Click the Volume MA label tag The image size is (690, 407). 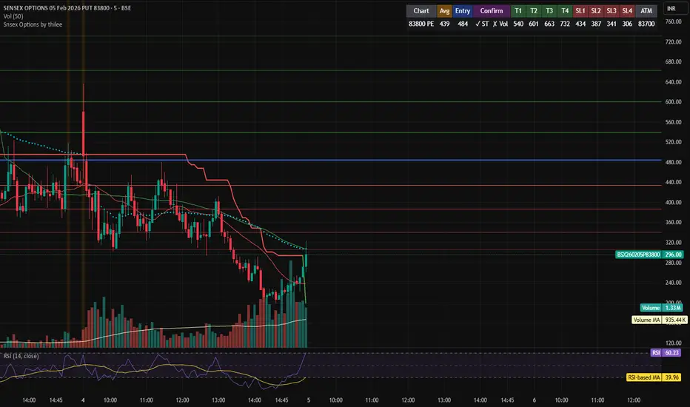[646, 320]
